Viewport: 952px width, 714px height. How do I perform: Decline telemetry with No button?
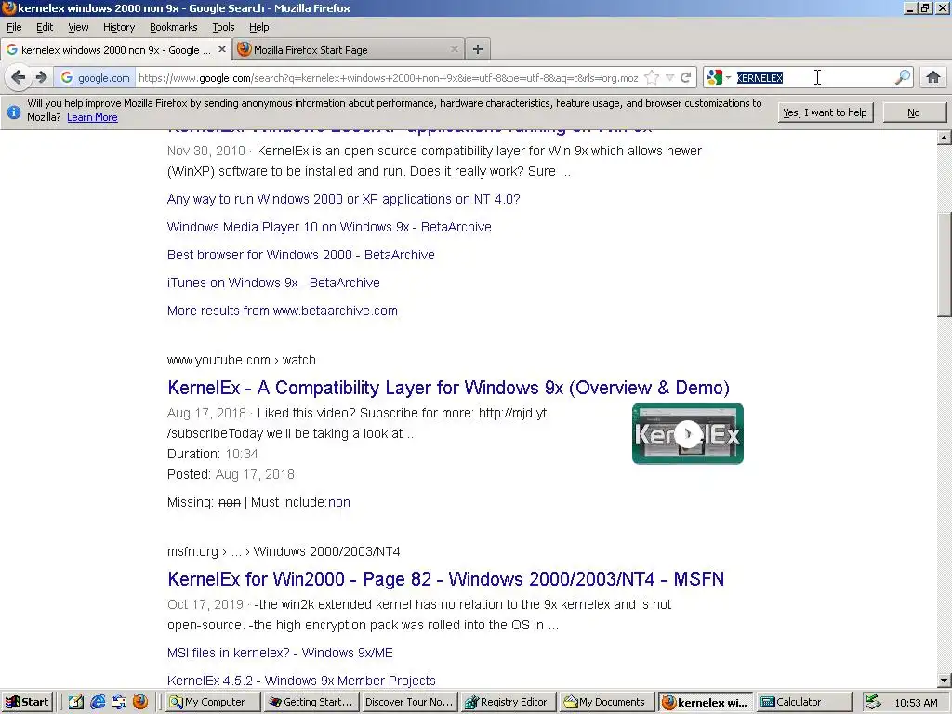coord(914,112)
